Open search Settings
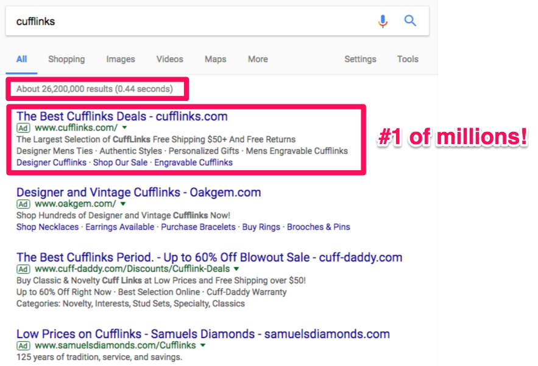The width and height of the screenshot is (538, 366). 360,59
